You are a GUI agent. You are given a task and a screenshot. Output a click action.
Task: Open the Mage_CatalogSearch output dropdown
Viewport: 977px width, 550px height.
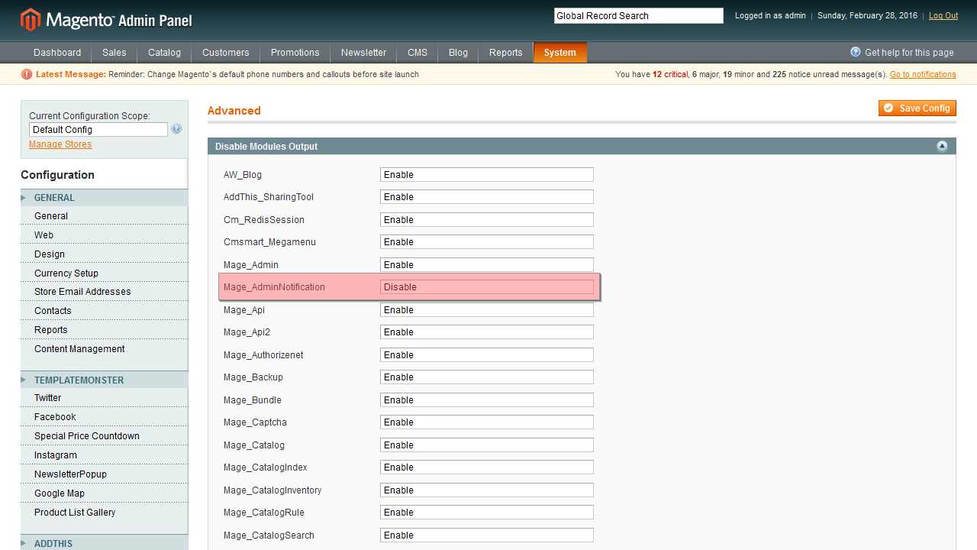tap(487, 535)
